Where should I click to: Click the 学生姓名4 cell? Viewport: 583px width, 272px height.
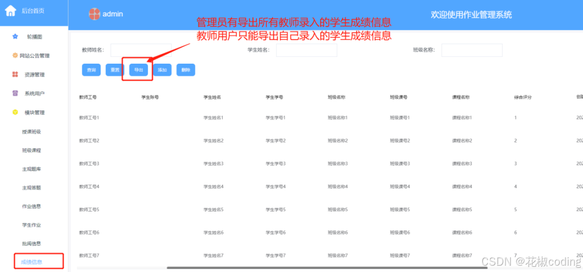pos(213,187)
